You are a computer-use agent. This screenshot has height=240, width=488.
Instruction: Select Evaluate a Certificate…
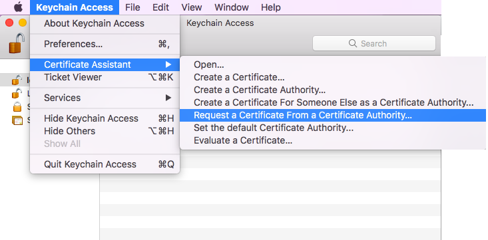point(333,140)
